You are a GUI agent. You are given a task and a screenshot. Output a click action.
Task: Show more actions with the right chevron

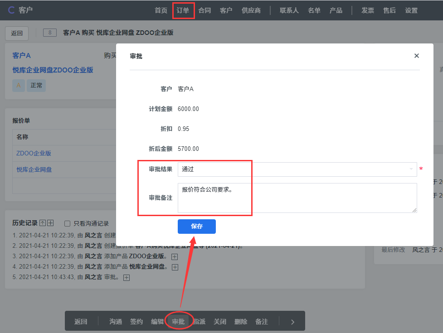pyautogui.click(x=293, y=322)
